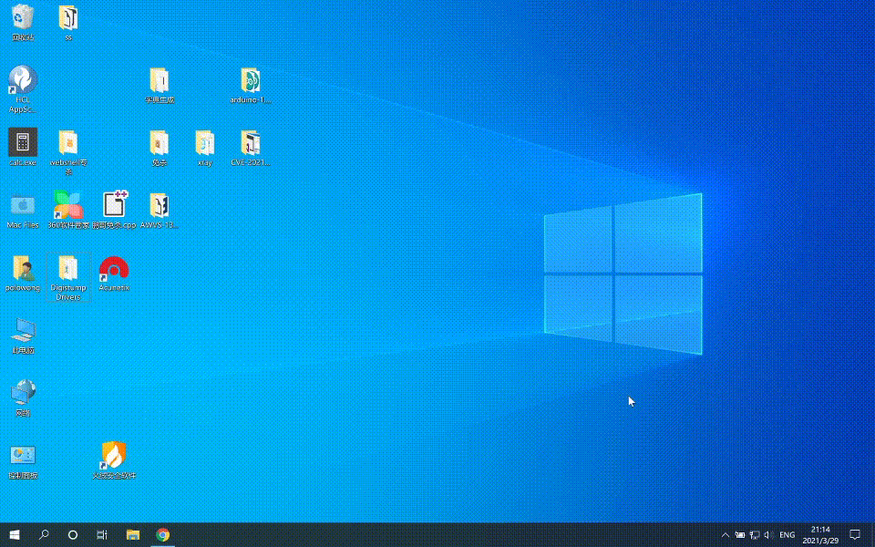Select the CVE-2021 folder icon

click(250, 148)
